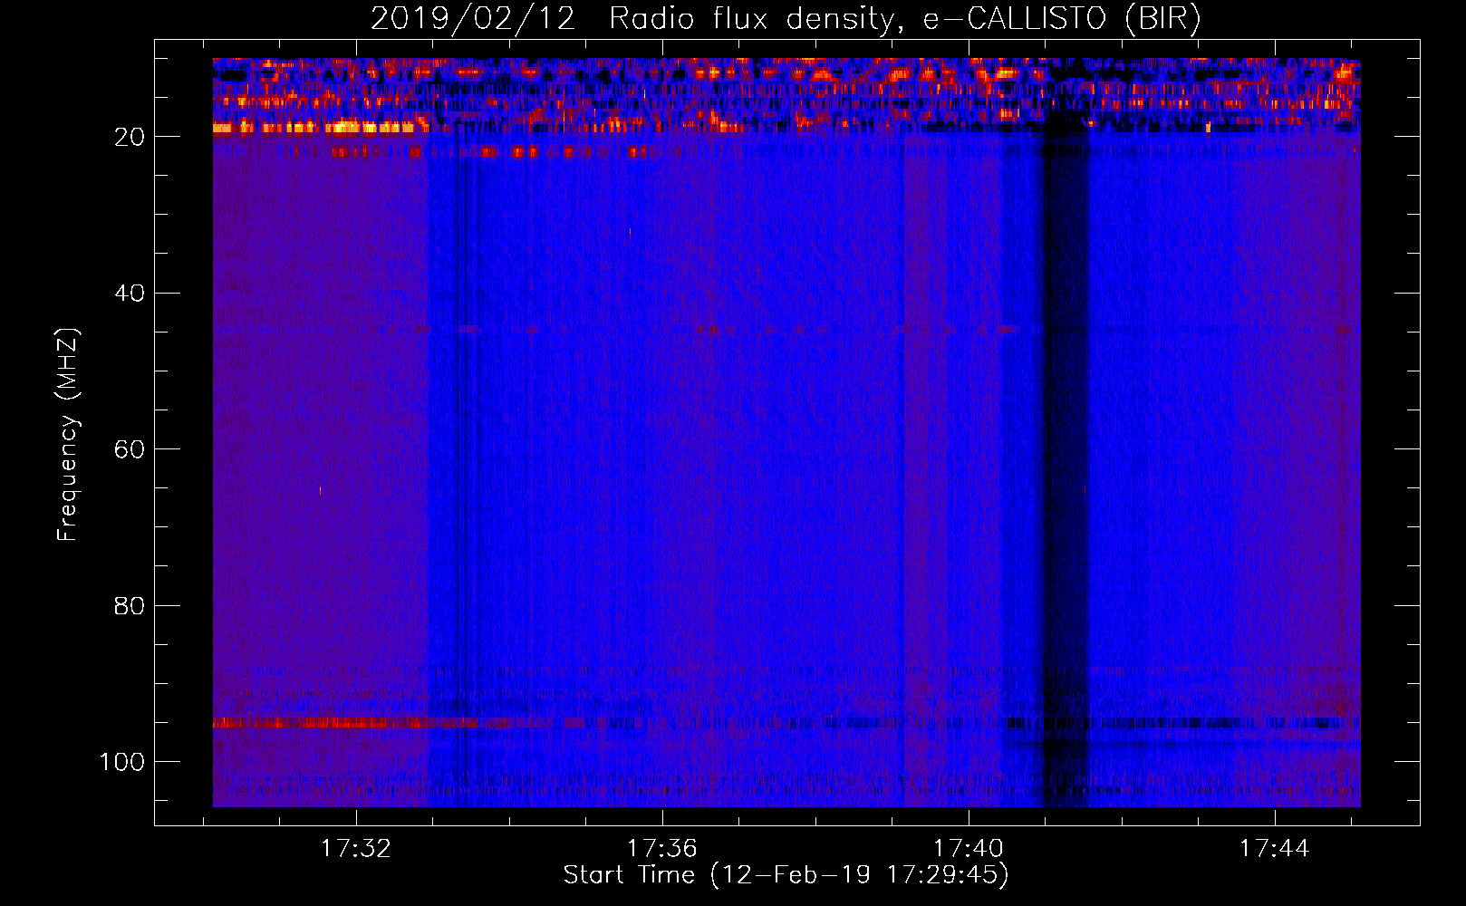Image resolution: width=1466 pixels, height=906 pixels.
Task: Click the "17:36" time tick label
Action: (662, 848)
